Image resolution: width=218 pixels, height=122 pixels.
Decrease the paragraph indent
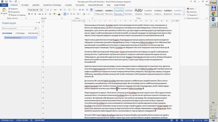click(80, 10)
